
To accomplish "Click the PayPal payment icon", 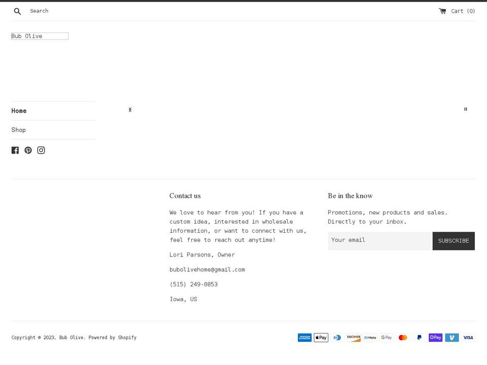I will tap(419, 337).
